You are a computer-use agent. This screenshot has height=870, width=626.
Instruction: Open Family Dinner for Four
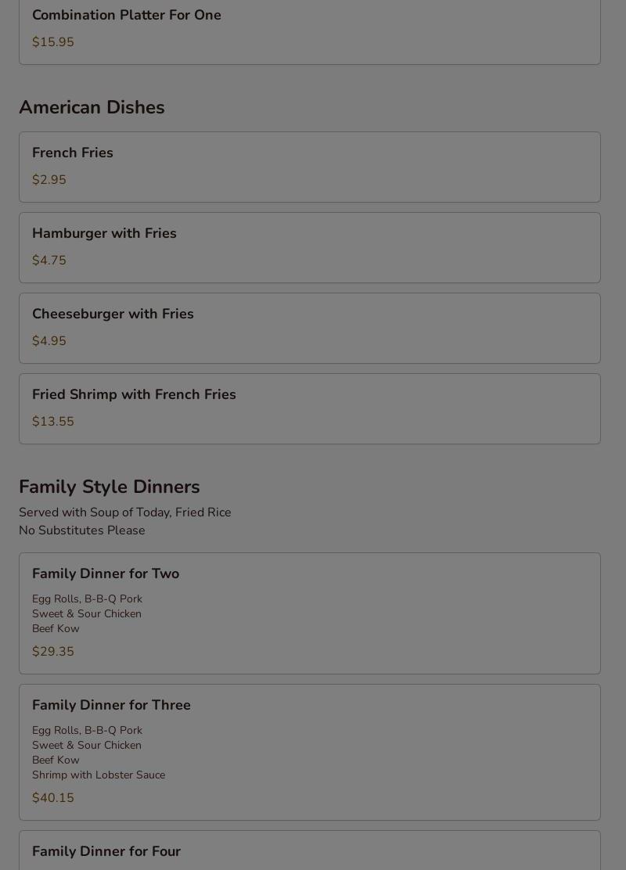pos(106,851)
